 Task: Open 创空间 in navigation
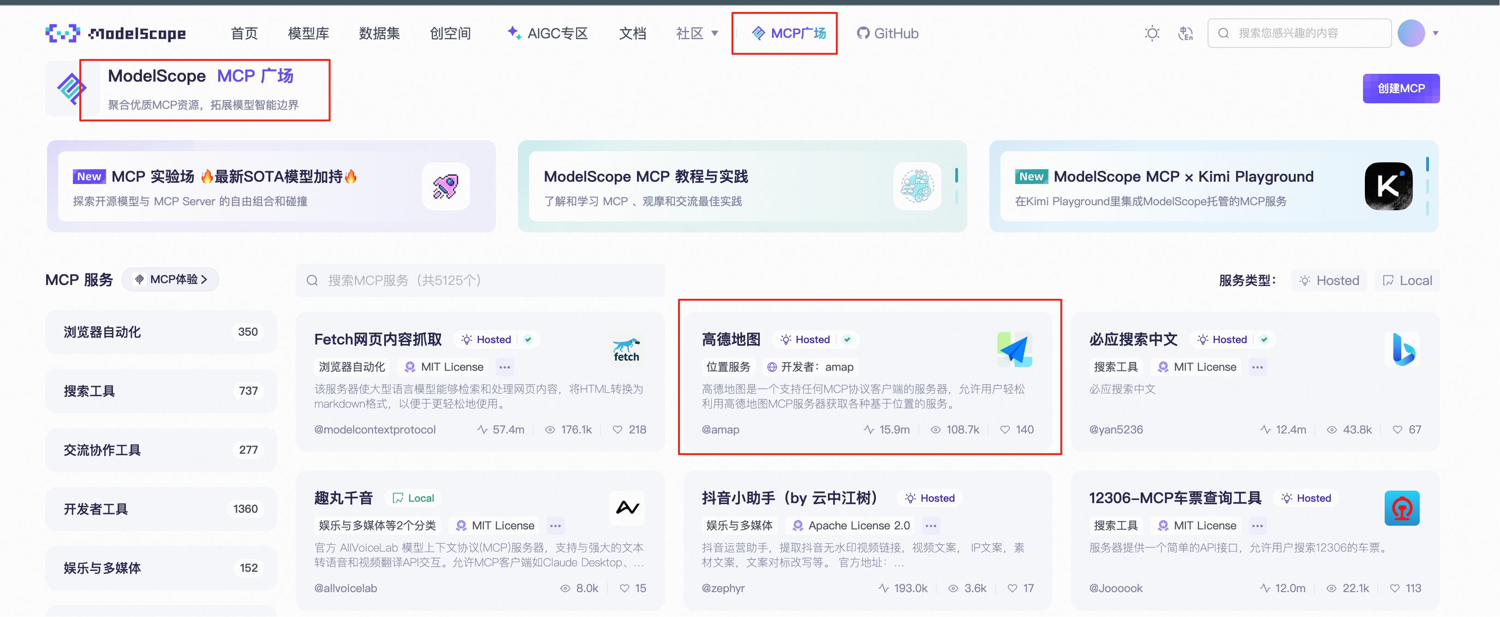(450, 33)
